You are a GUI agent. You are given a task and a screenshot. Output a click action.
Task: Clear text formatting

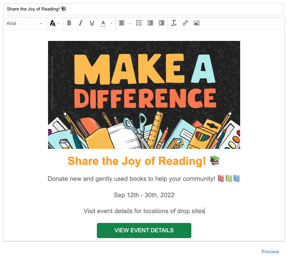[x=174, y=23]
